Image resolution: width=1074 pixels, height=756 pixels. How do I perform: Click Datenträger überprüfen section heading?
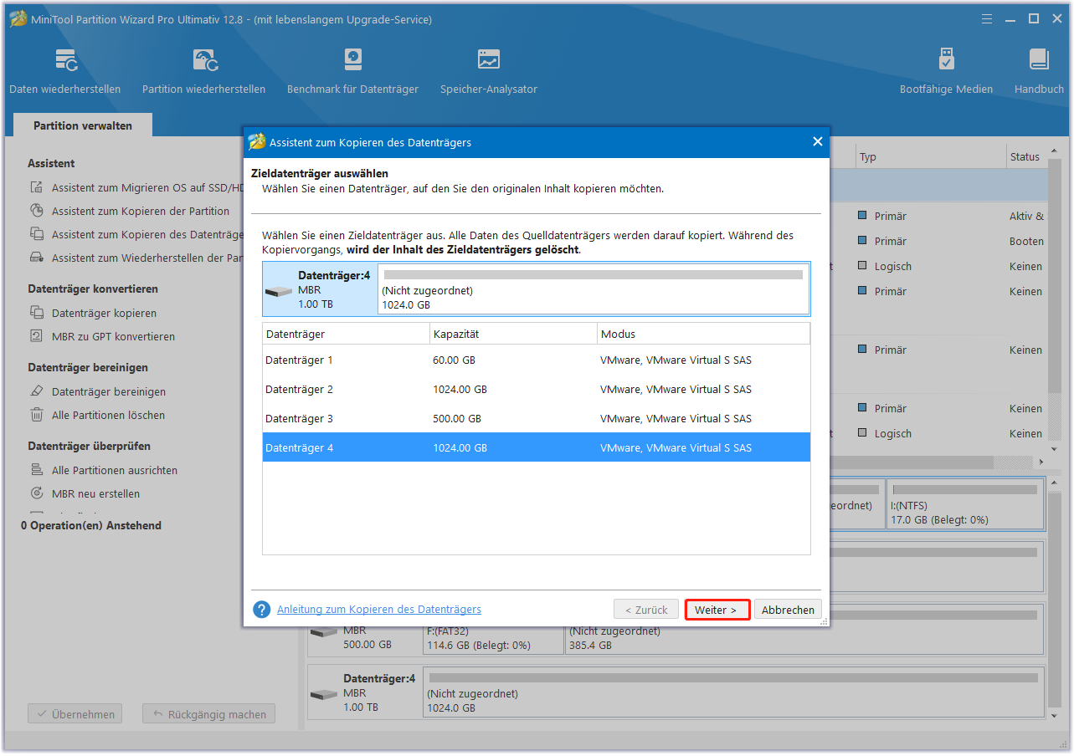point(89,446)
